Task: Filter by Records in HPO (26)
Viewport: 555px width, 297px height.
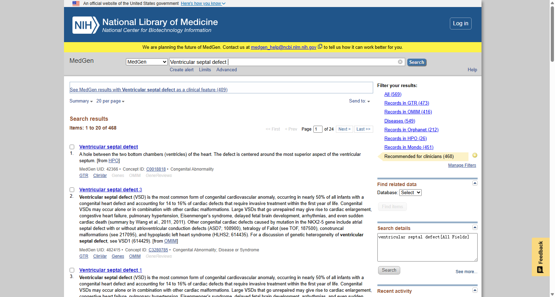Action: (x=406, y=139)
